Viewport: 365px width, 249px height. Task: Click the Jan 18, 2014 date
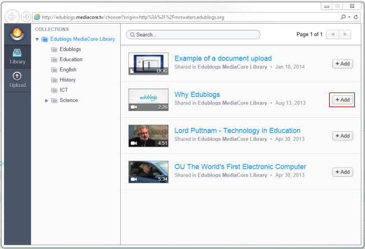(290, 67)
